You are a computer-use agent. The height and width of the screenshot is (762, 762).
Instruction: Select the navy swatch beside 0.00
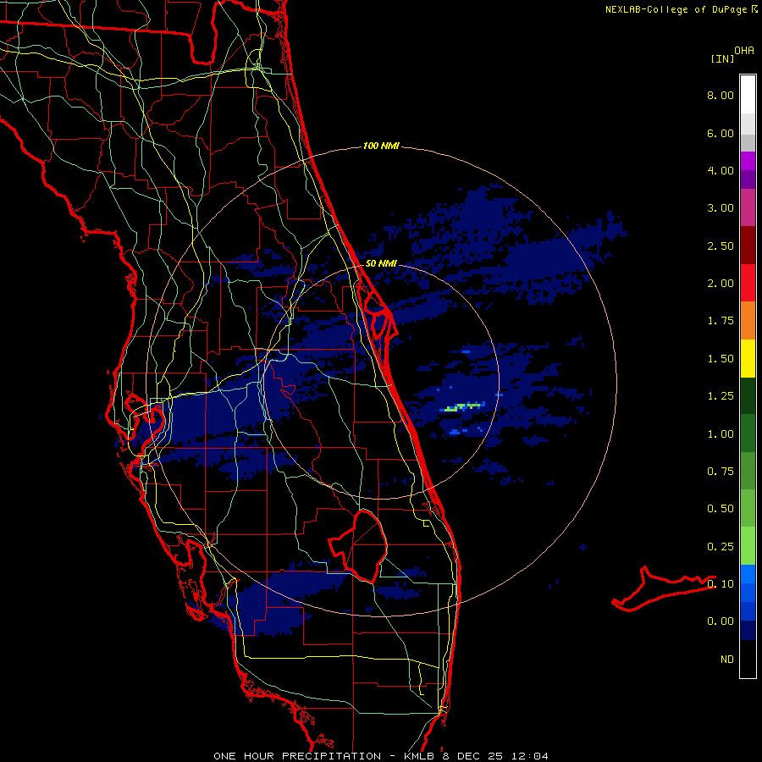click(748, 631)
